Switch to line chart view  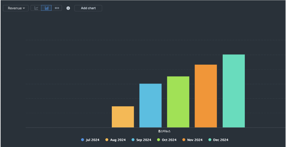[36, 8]
